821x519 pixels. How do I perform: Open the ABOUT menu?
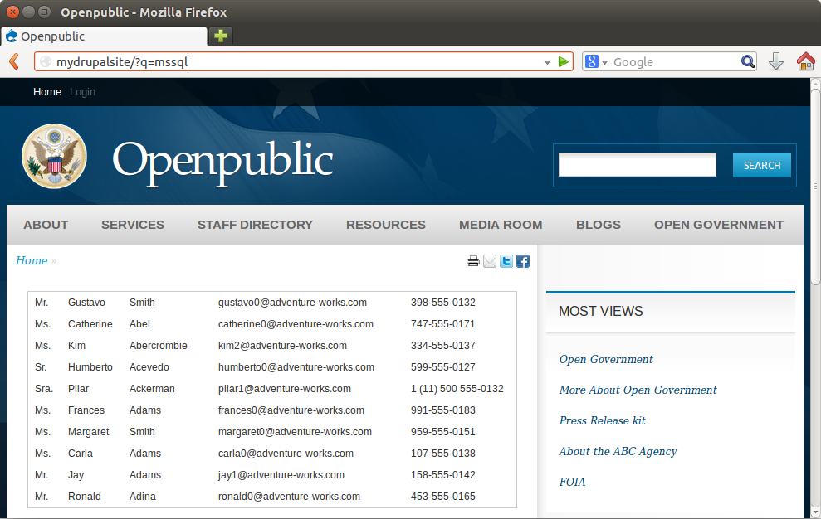(46, 225)
